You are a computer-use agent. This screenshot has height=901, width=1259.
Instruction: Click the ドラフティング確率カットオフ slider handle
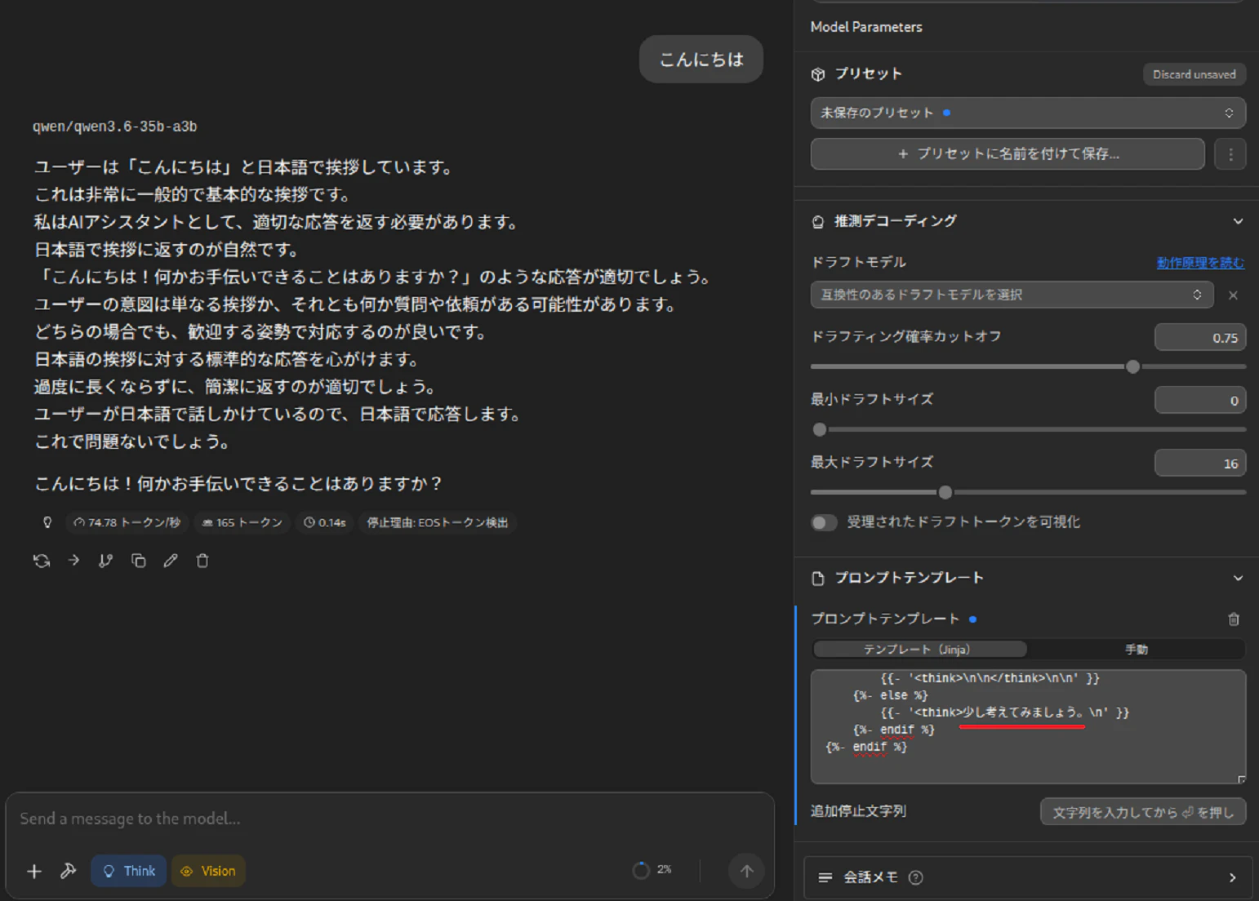[x=1132, y=366]
